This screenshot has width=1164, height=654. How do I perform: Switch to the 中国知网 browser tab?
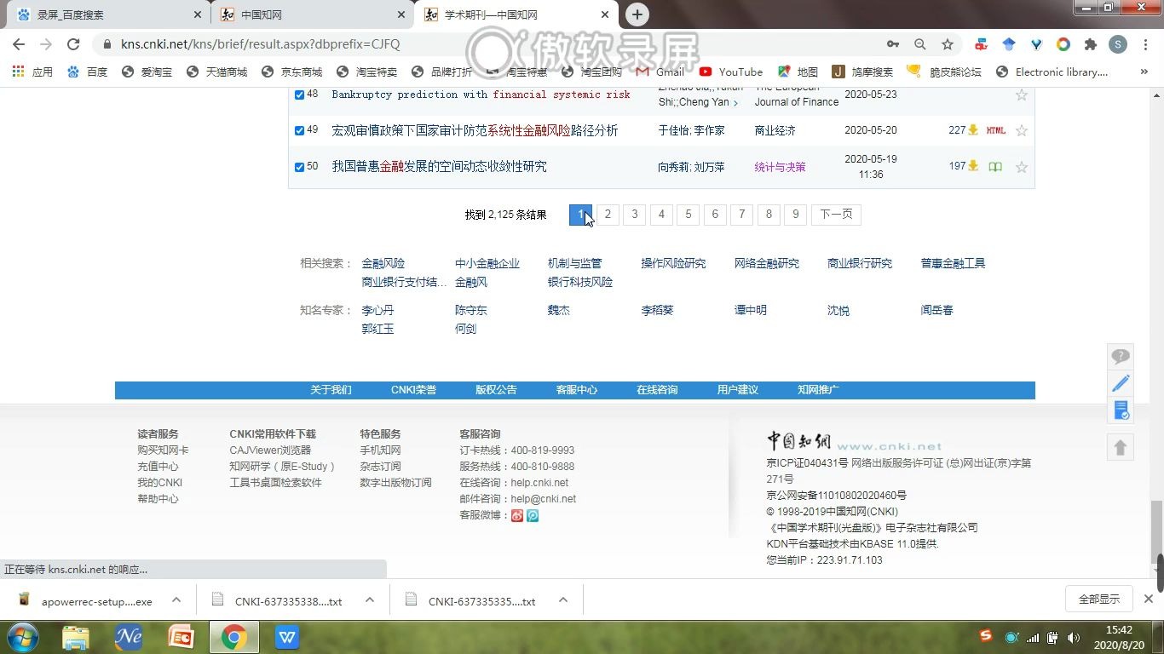307,14
